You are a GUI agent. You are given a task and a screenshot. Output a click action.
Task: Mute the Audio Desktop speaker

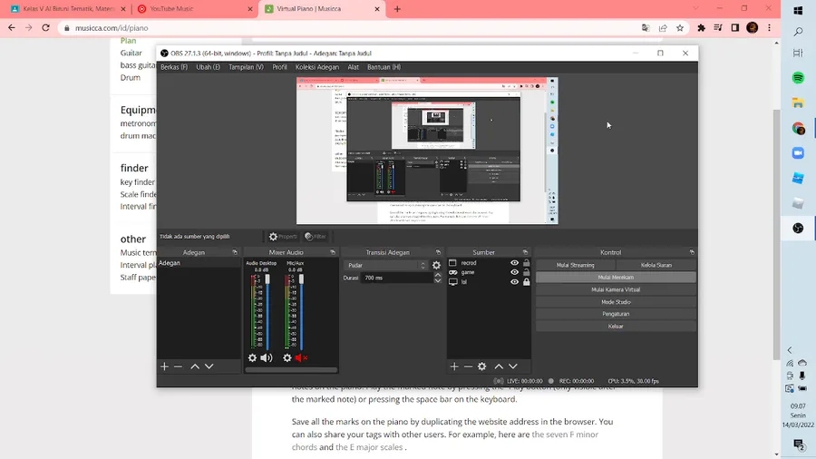267,358
